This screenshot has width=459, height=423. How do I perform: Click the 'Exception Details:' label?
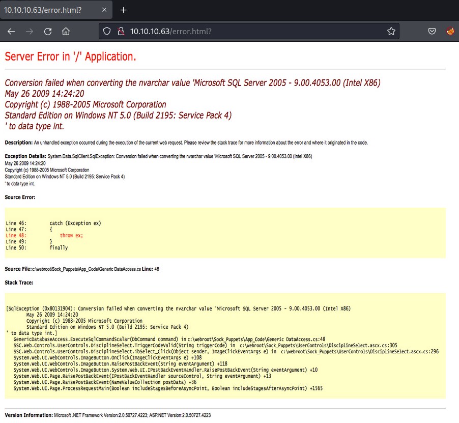[25, 156]
